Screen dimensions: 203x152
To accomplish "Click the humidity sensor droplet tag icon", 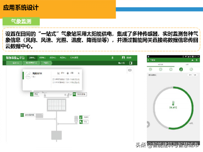I will click(x=81, y=122).
